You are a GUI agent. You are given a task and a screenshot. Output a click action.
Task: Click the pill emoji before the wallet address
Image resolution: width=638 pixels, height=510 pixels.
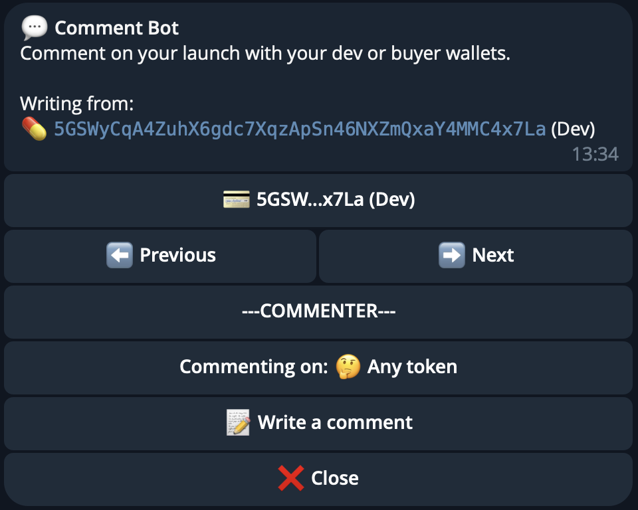point(34,128)
